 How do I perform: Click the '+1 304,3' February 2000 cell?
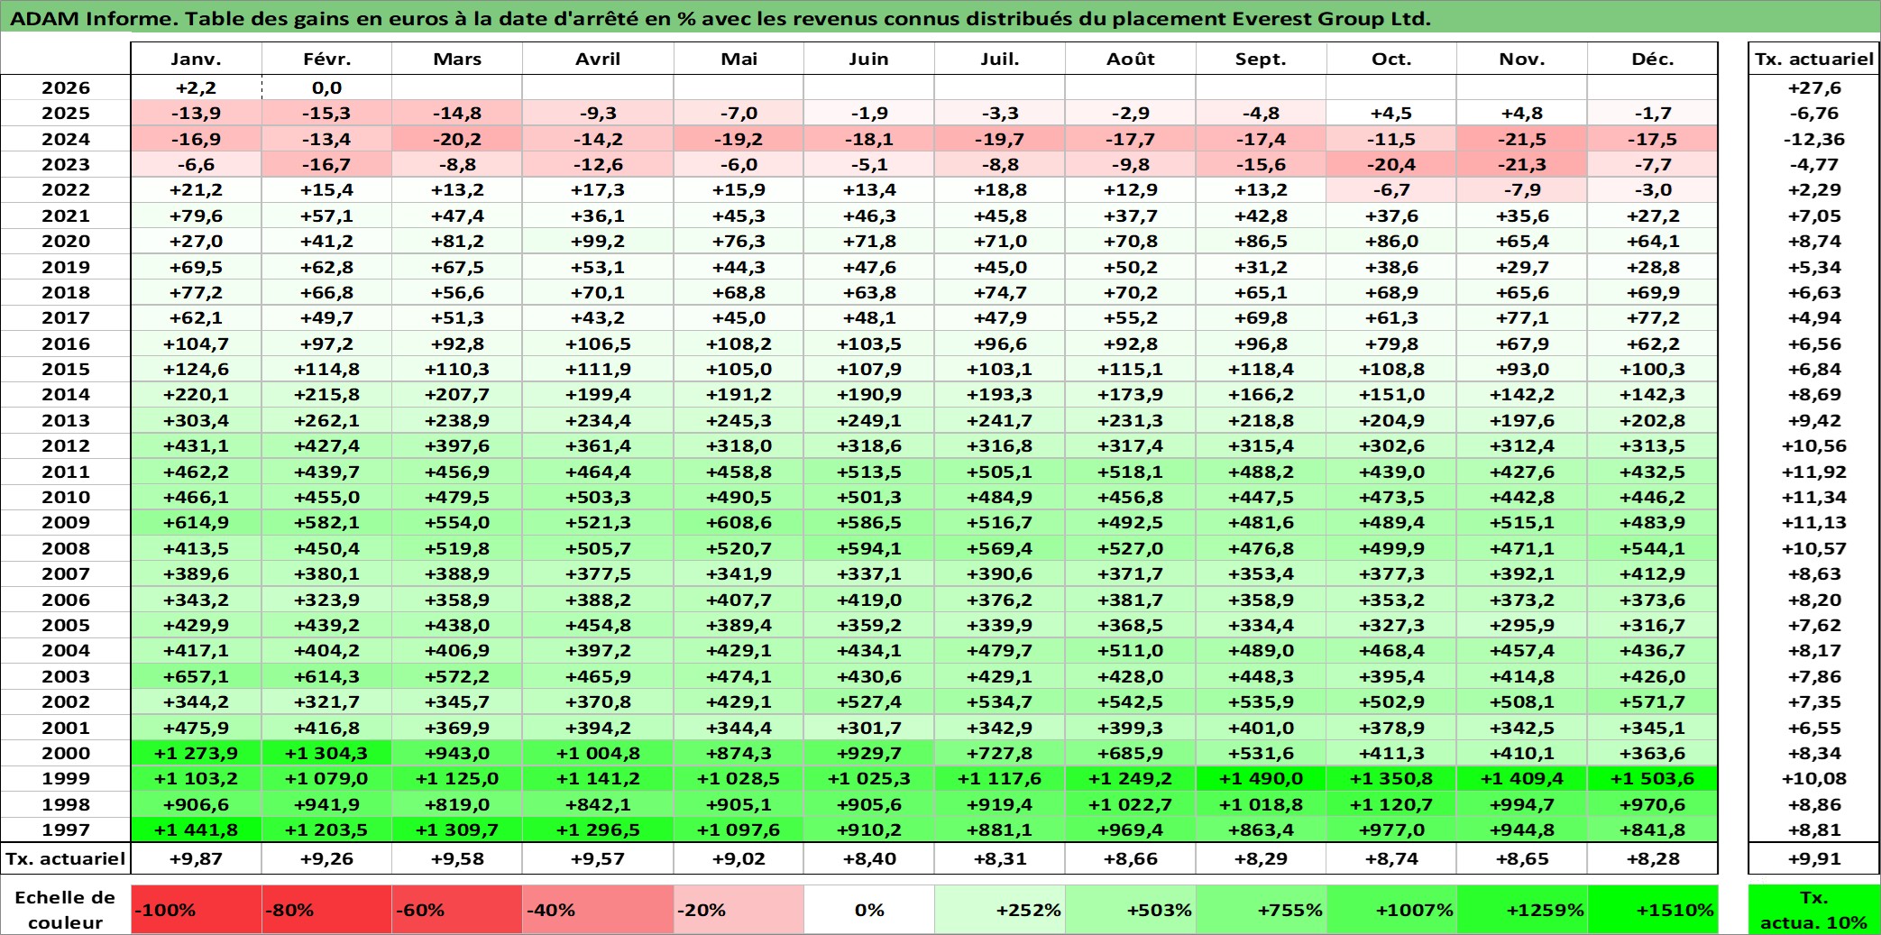click(326, 753)
